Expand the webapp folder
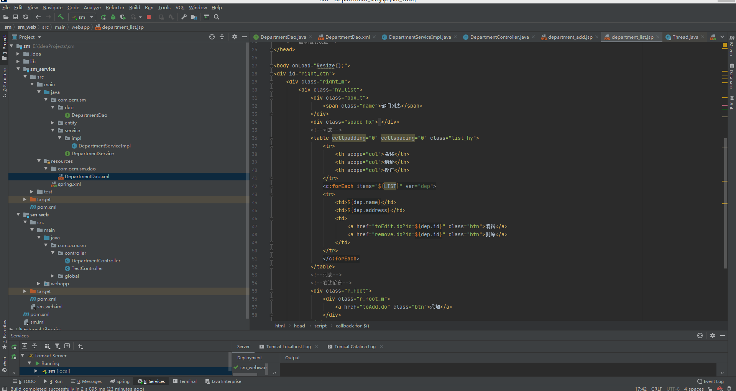Screen dimensions: 736x391 (x=39, y=283)
